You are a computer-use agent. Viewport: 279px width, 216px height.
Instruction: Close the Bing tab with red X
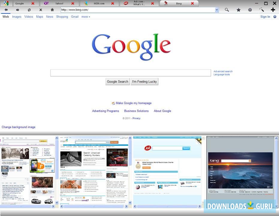pyautogui.click(x=192, y=3)
